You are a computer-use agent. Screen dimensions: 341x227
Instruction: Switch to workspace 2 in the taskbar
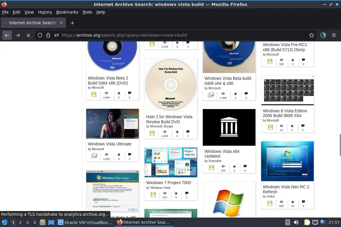coord(20,223)
